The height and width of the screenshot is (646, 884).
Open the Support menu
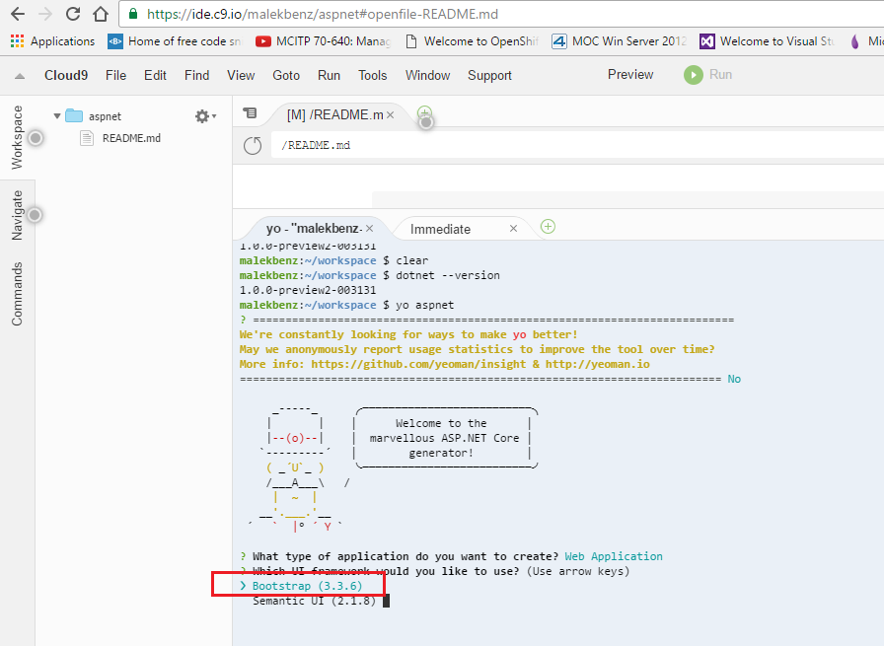click(489, 76)
